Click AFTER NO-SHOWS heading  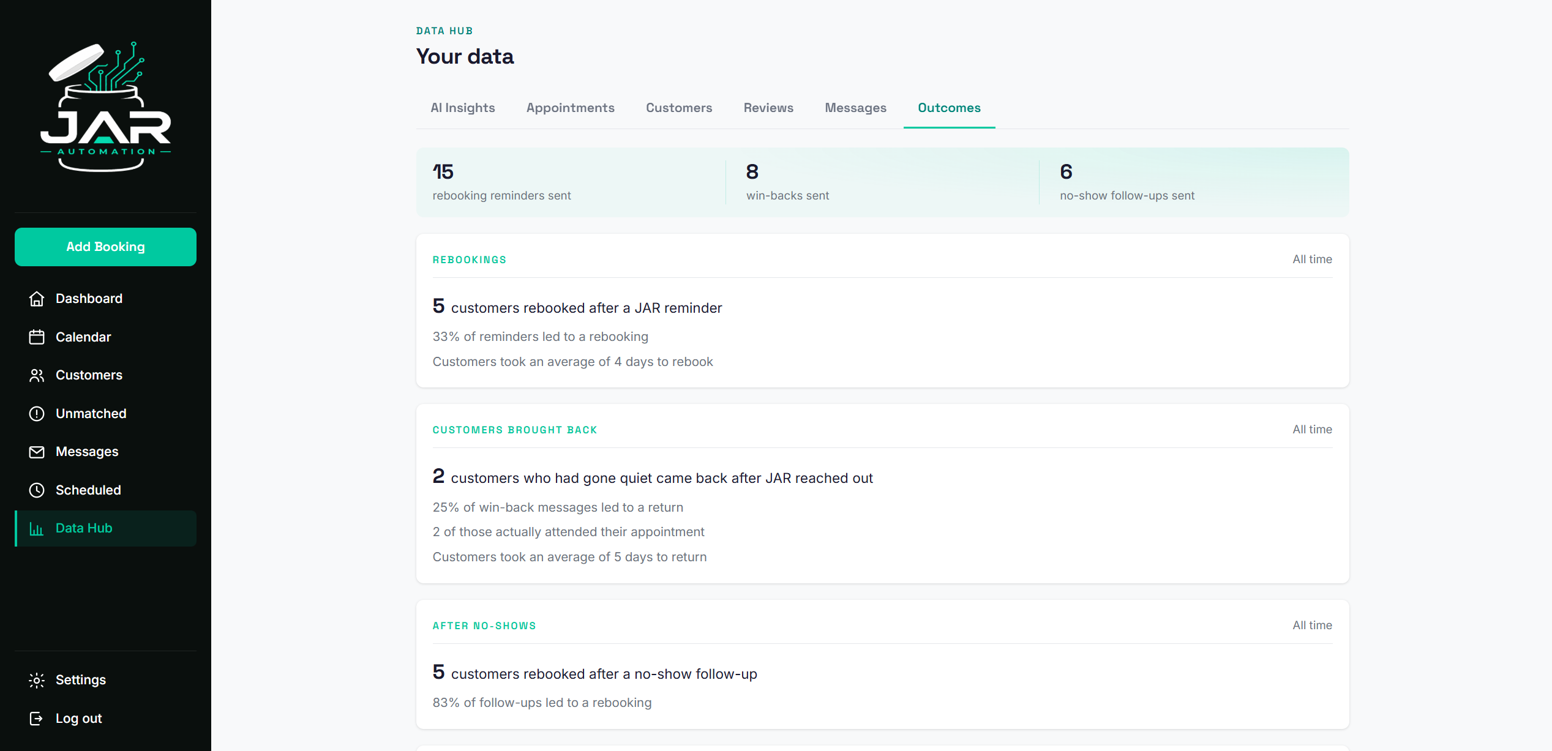(x=484, y=626)
